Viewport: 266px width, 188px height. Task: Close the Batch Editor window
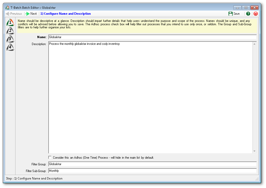254,8
